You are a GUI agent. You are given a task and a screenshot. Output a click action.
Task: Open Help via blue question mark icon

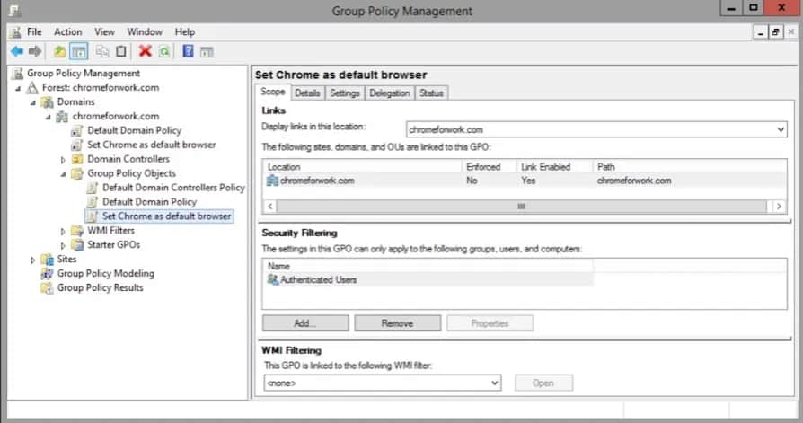[188, 51]
